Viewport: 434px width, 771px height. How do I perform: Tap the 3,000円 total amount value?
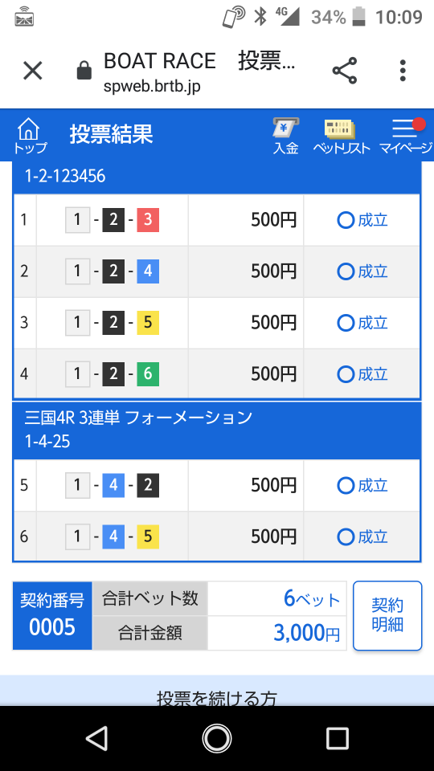[x=306, y=634]
